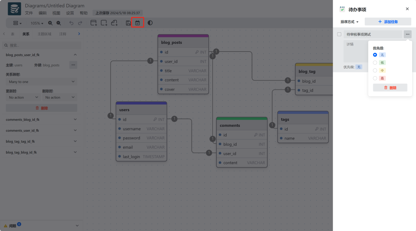The width and height of the screenshot is (416, 231).
Task: Select the 高 priority radio button
Action: pos(375,78)
